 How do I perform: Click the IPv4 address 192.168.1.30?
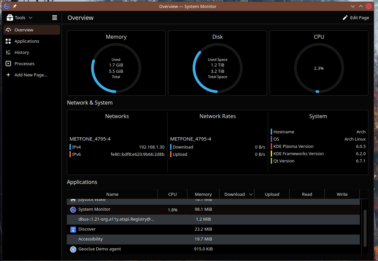tap(152, 147)
